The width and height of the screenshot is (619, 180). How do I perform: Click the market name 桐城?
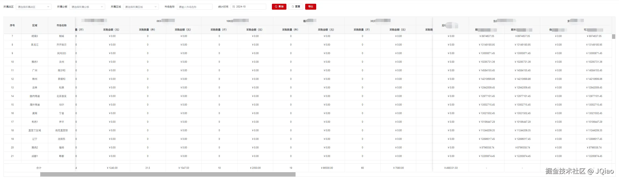coord(61,36)
